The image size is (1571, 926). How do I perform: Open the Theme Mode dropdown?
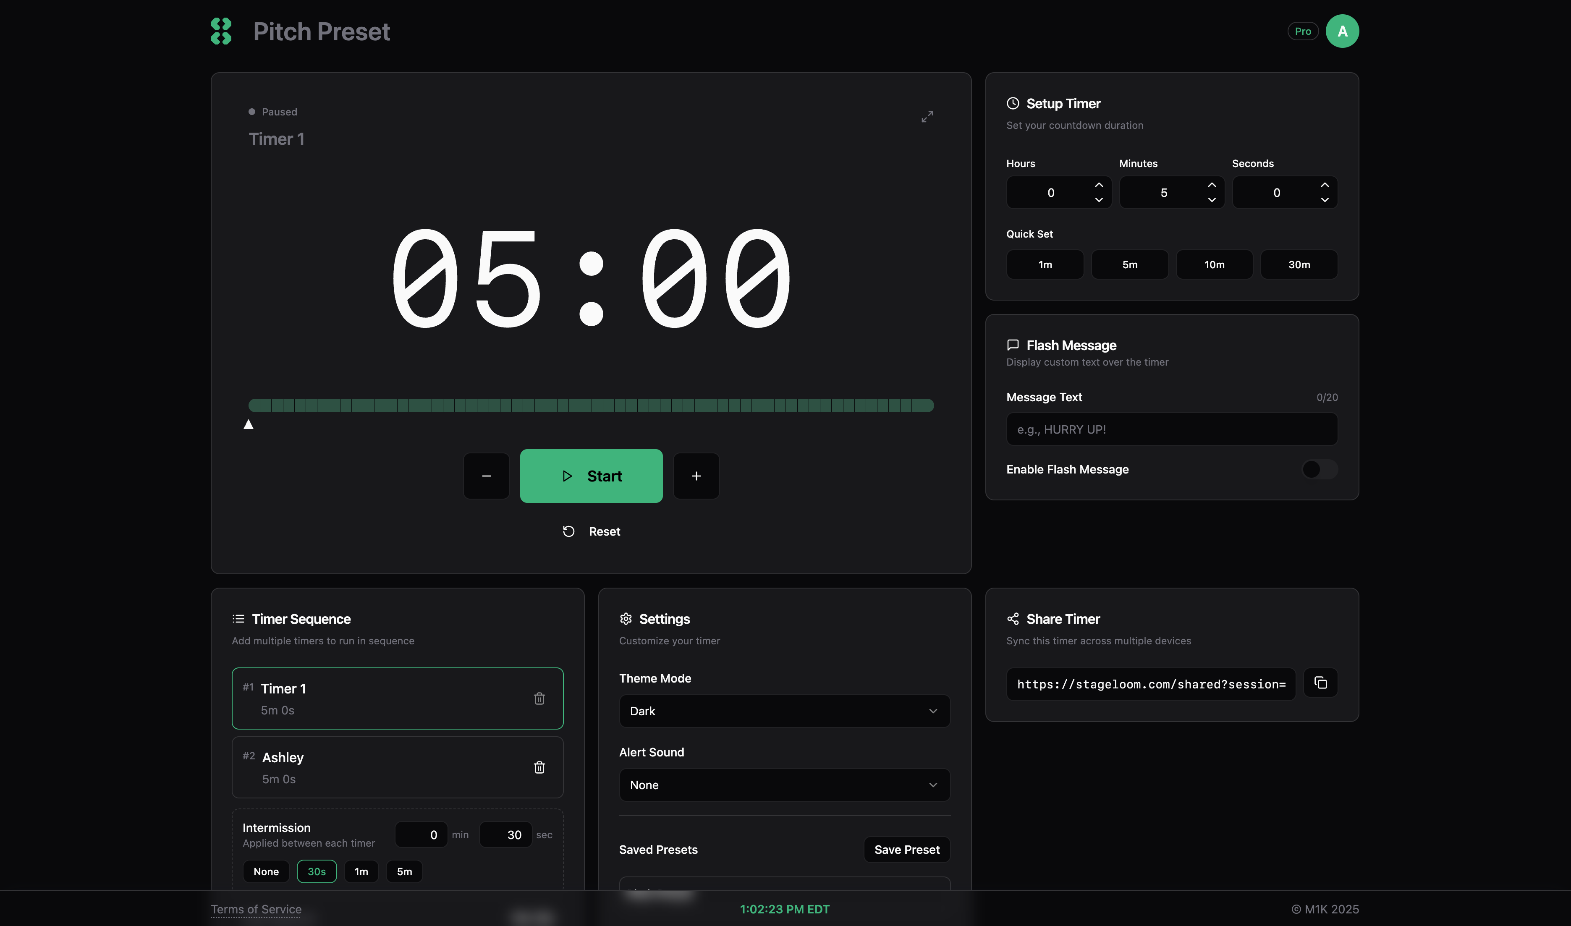[784, 712]
